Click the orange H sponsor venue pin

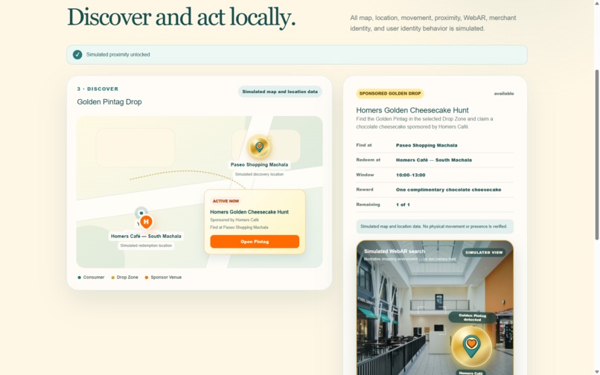146,222
